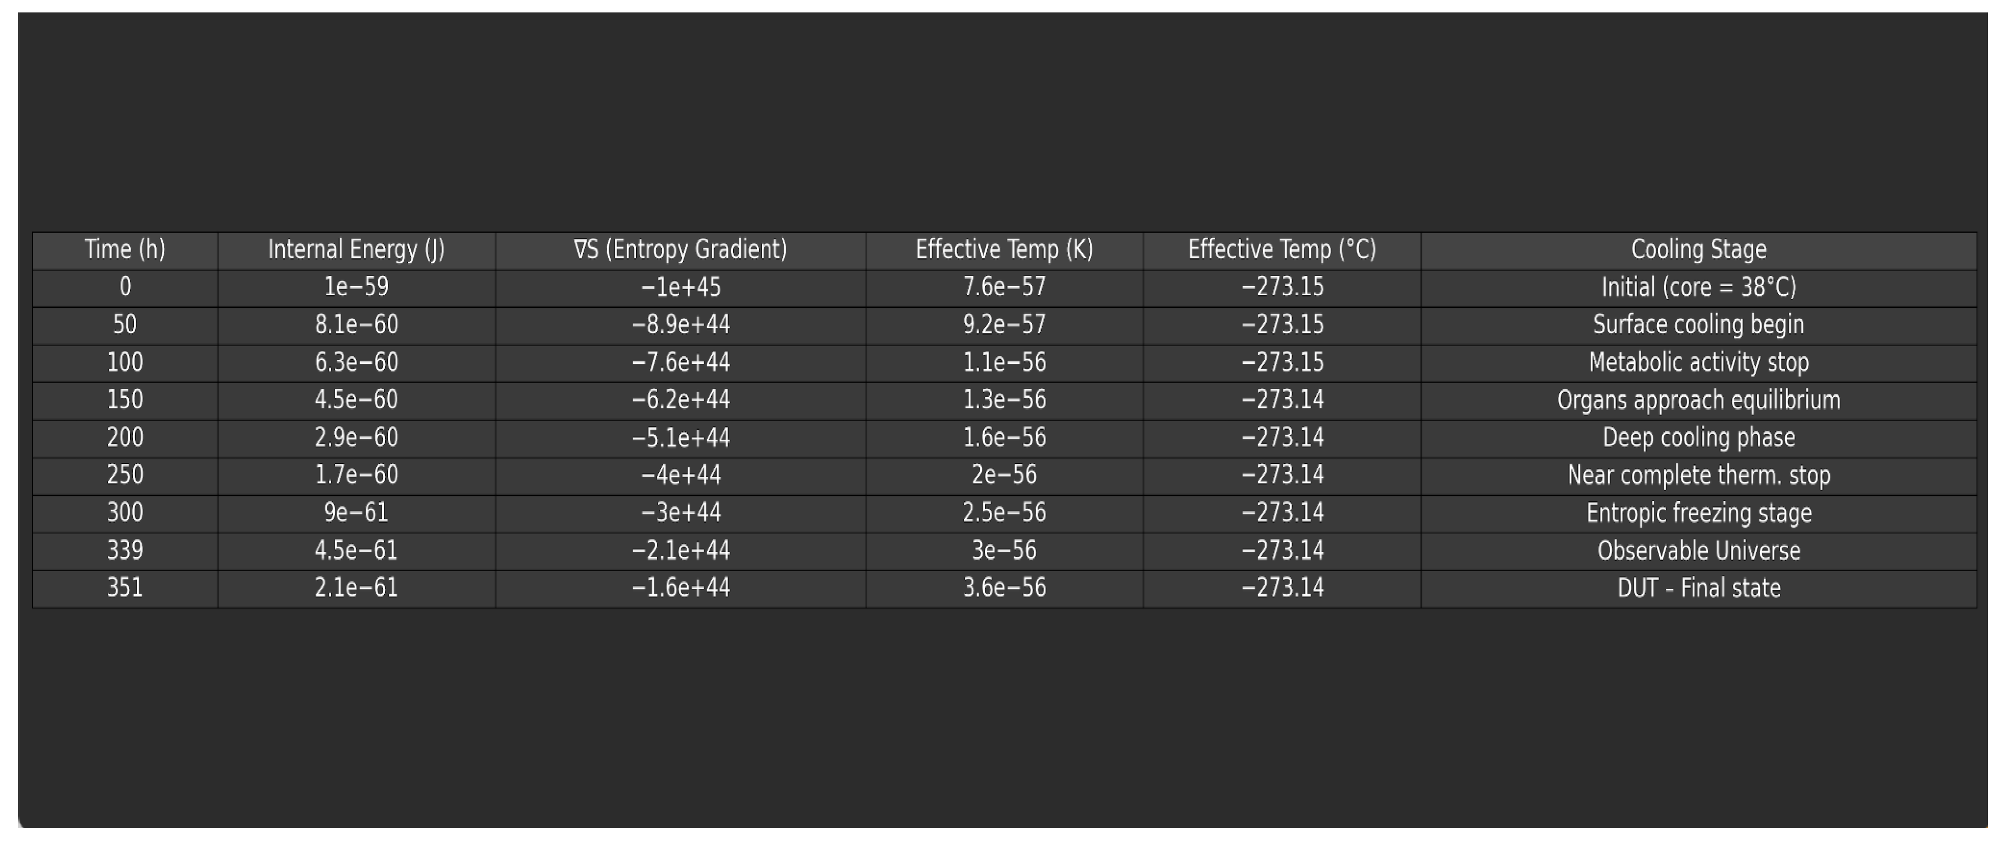Select the Internal Energy (J) header cell
2010x842 pixels.
[357, 250]
